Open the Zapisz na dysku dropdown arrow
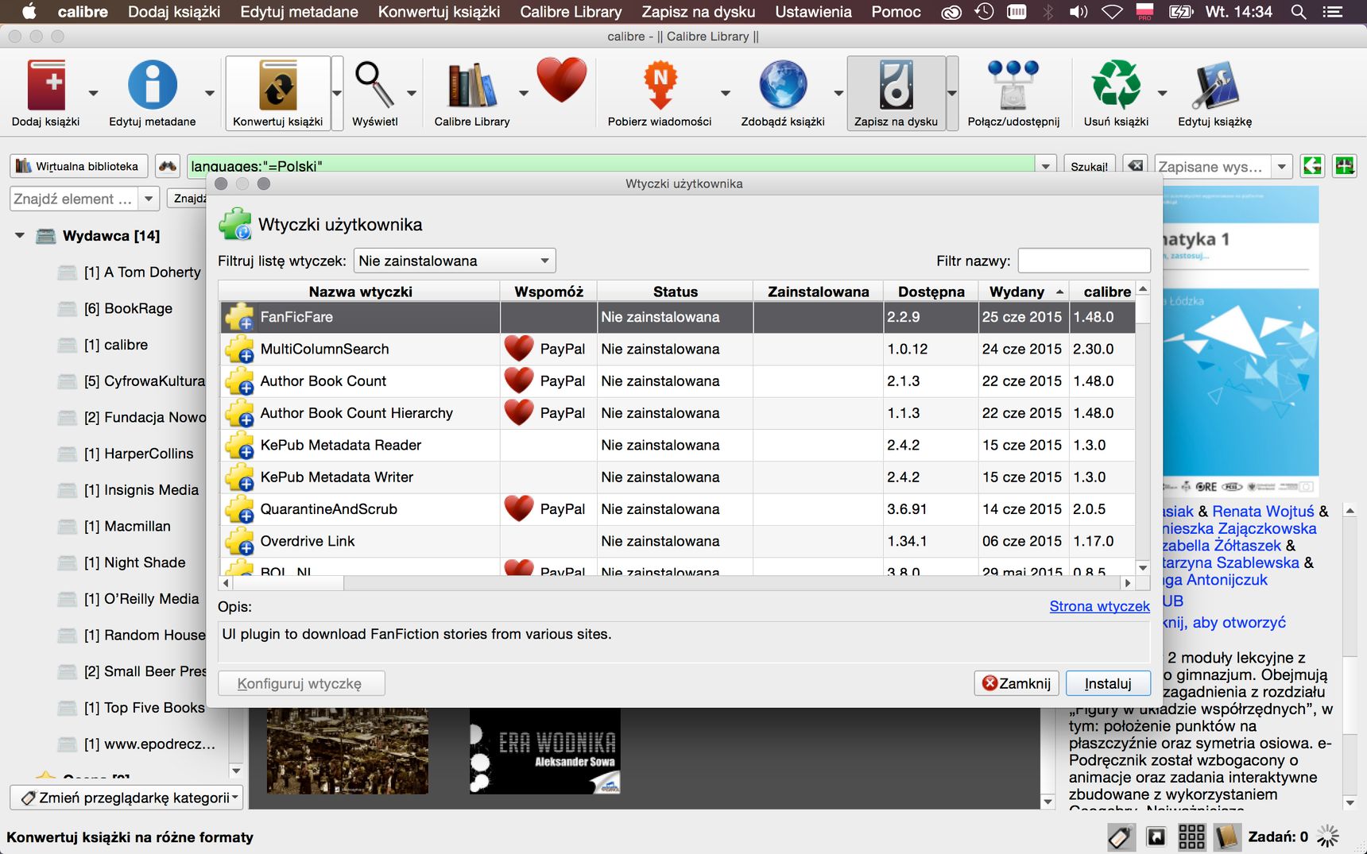This screenshot has width=1367, height=854. pyautogui.click(x=952, y=93)
